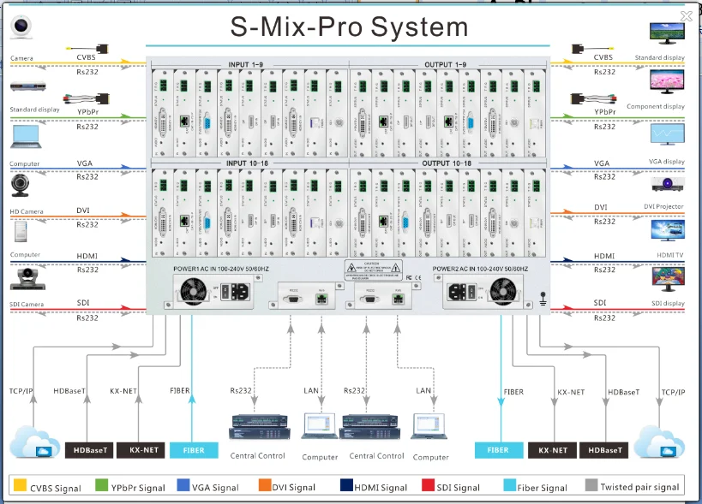Select the KX-NET box at bottom right
702x504 pixels.
[553, 450]
